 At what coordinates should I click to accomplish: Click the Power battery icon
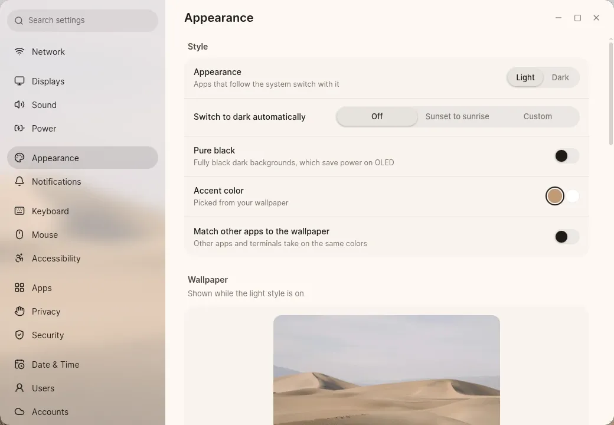(19, 128)
